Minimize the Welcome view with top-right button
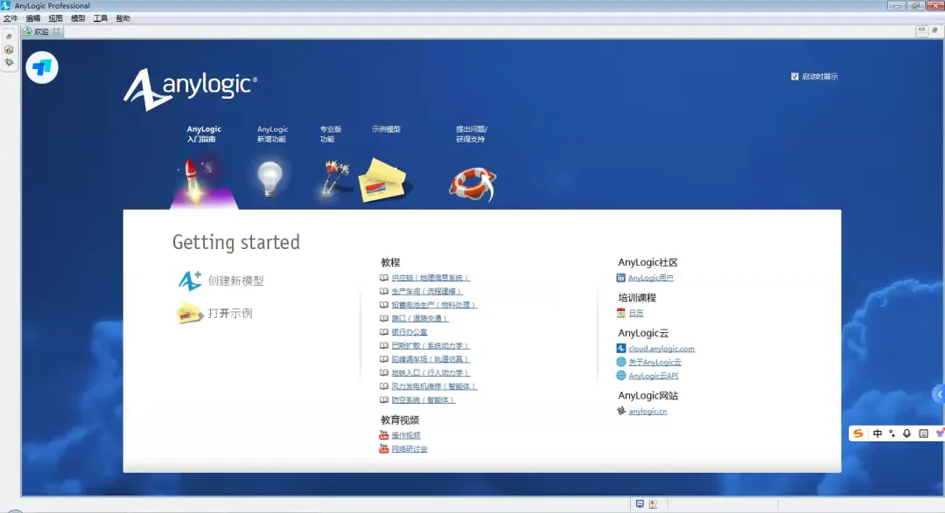Screen dimensions: 945x513 pos(921,30)
